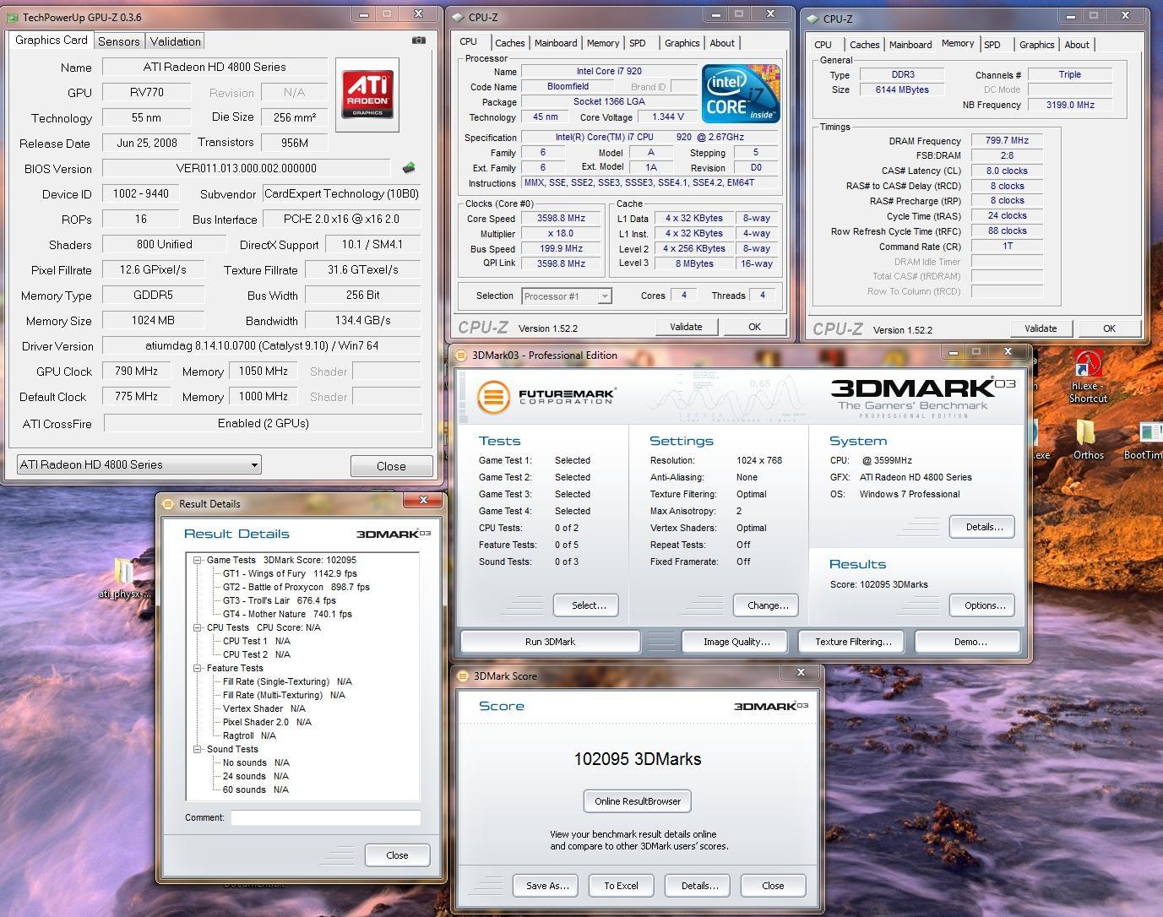Click the To Excel button
The height and width of the screenshot is (917, 1163).
coord(621,886)
